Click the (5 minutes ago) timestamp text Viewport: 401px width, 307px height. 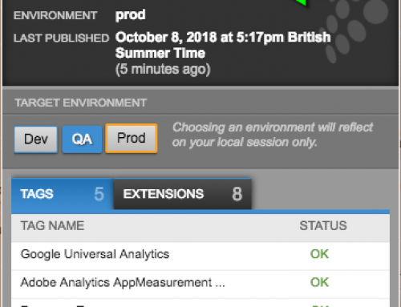click(x=163, y=69)
